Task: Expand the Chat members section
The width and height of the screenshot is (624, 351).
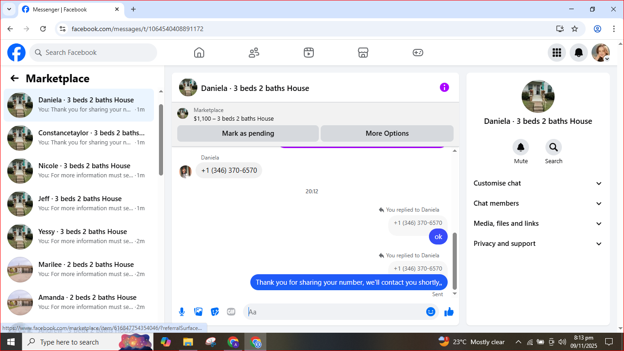Action: pos(538,203)
